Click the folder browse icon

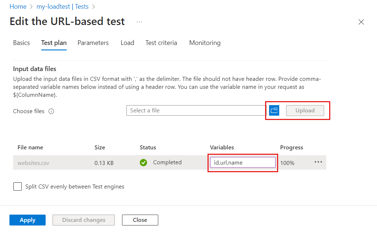point(274,111)
